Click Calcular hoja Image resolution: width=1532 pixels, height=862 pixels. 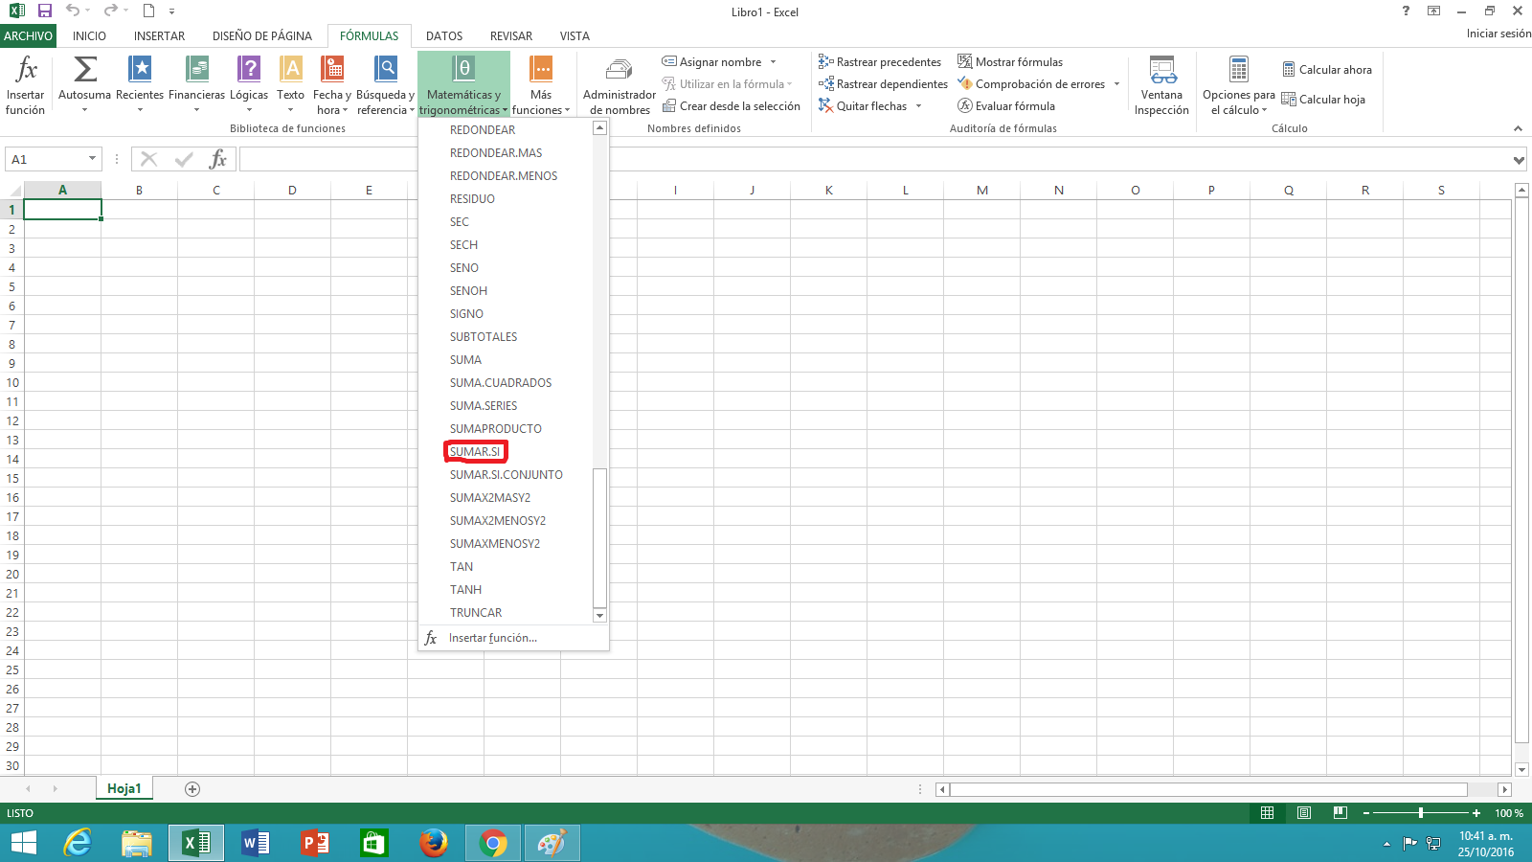(x=1323, y=100)
